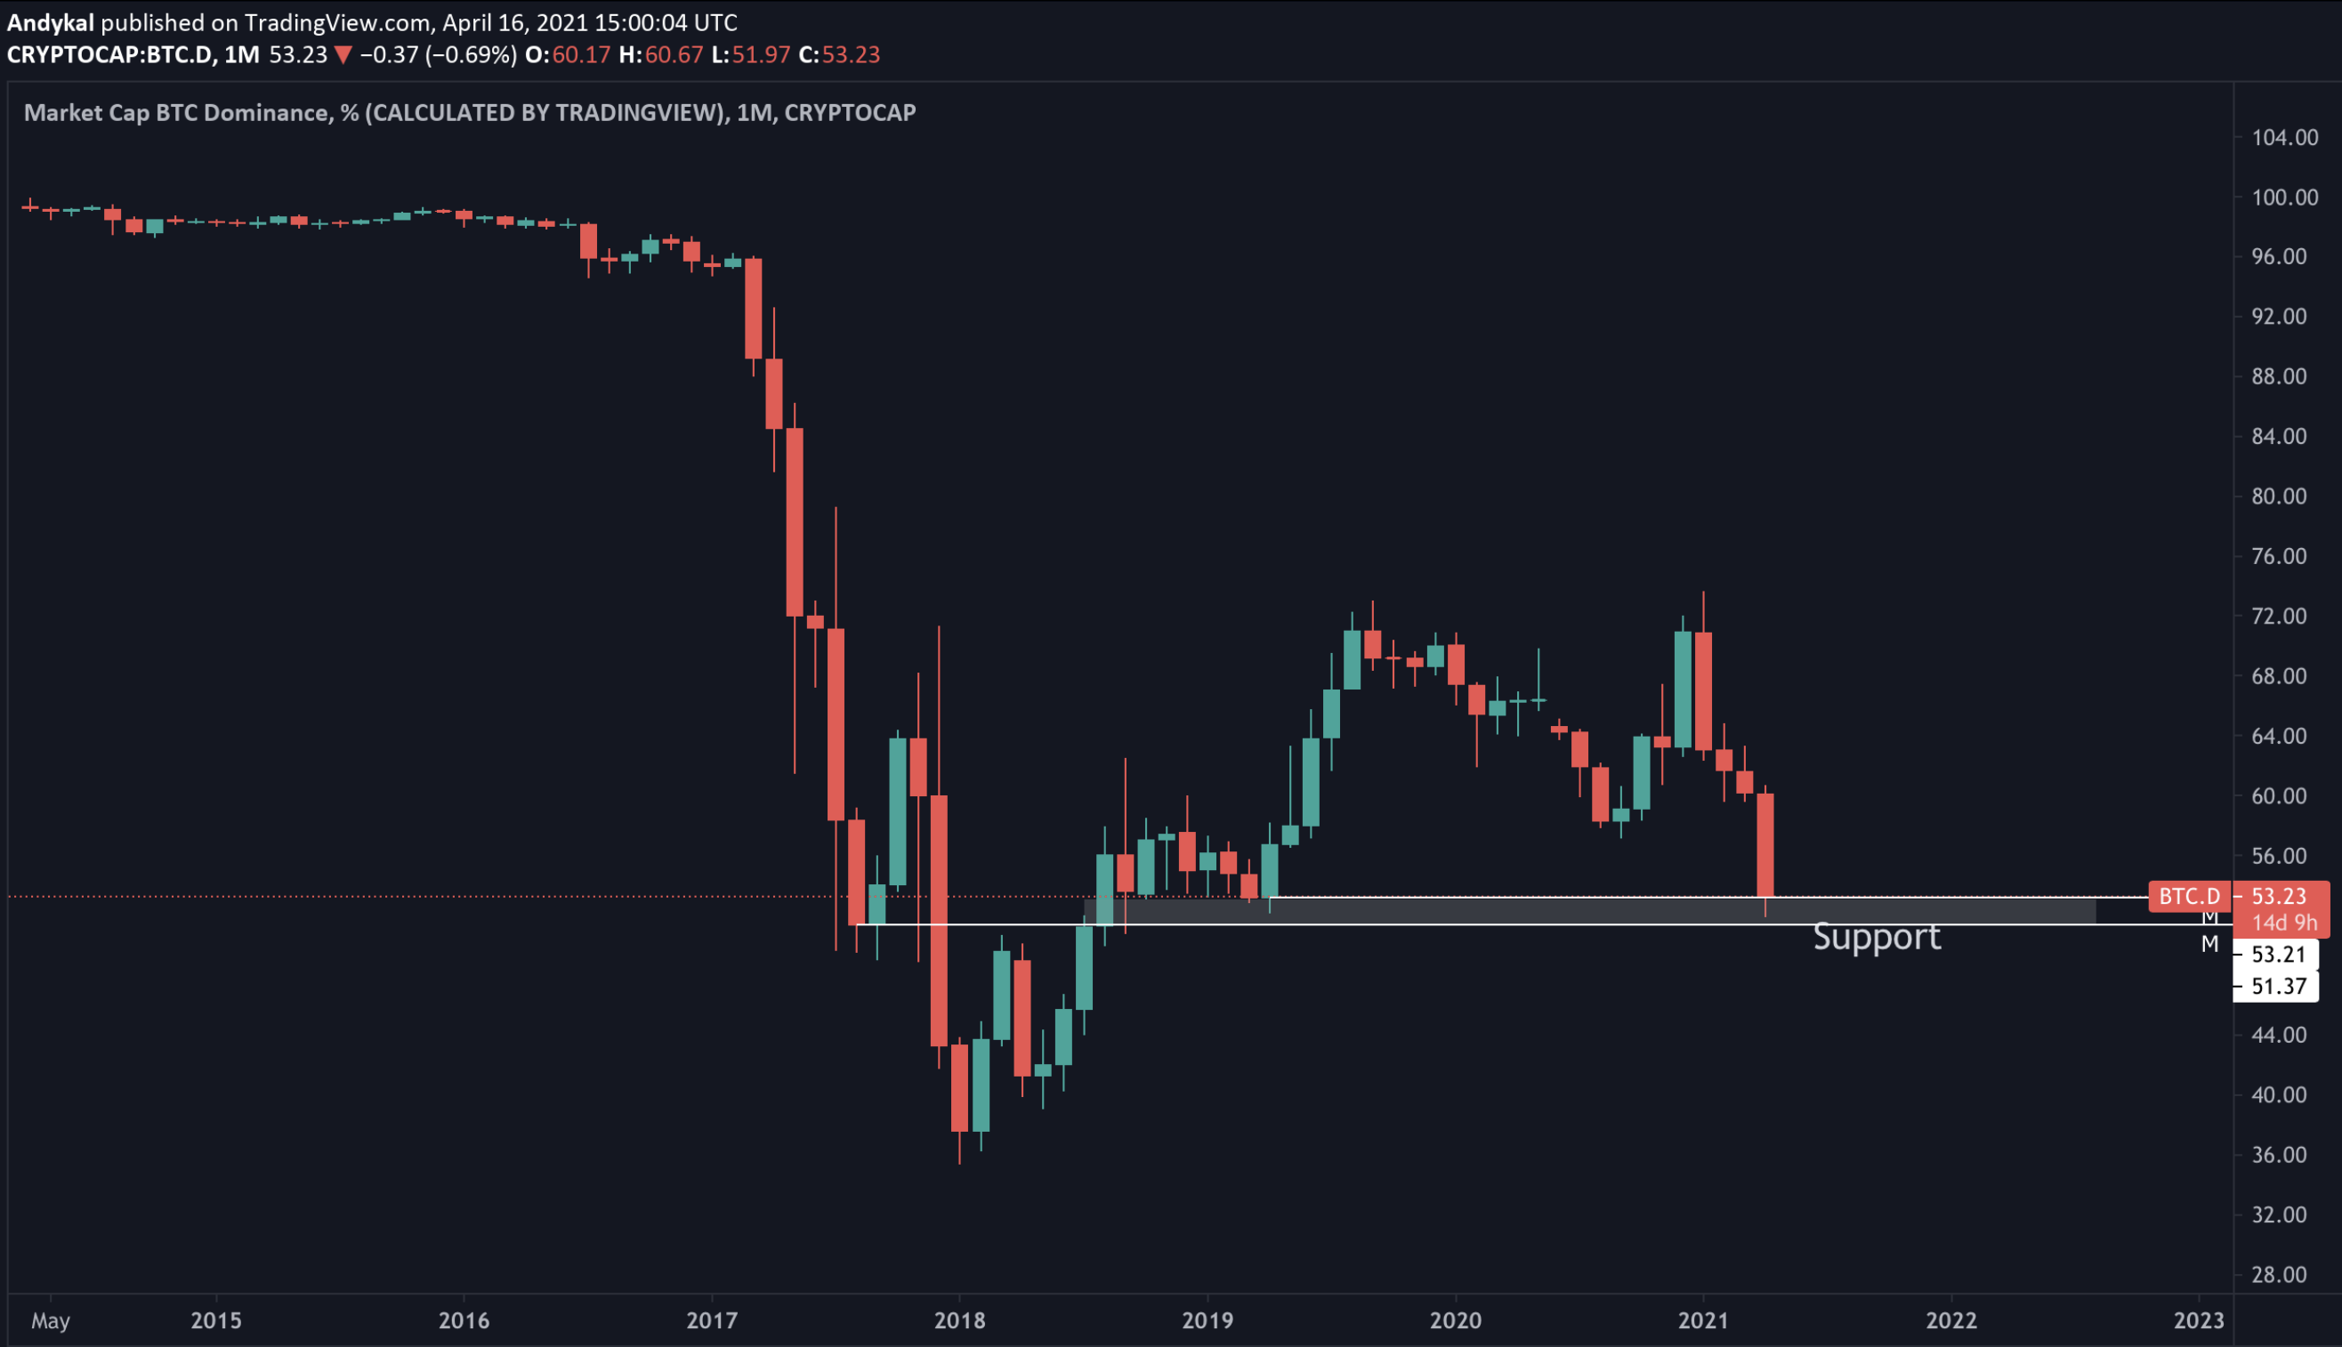
Task: Click the May label on time axis
Action: [x=50, y=1320]
